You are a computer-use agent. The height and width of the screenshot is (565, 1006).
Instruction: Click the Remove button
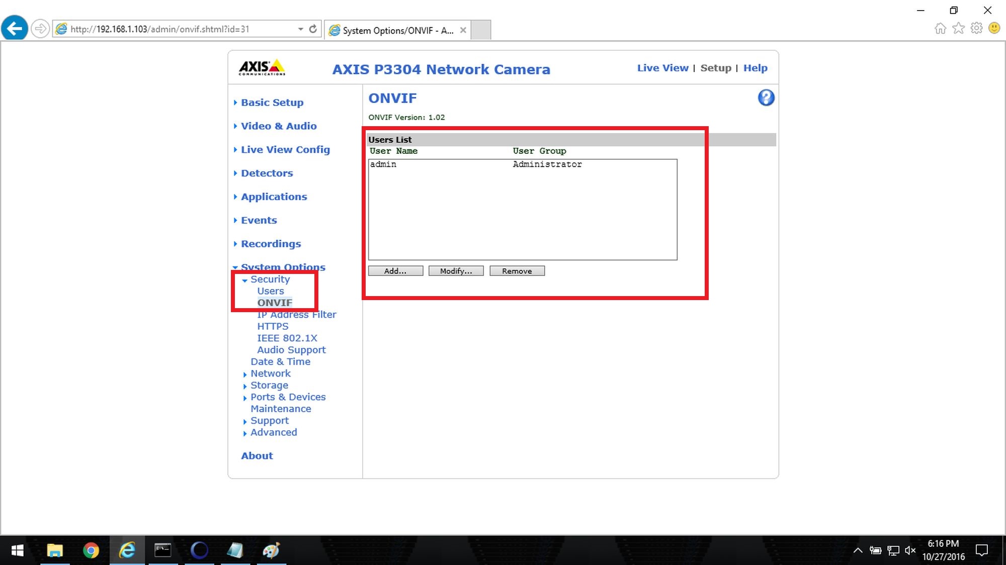coord(517,271)
